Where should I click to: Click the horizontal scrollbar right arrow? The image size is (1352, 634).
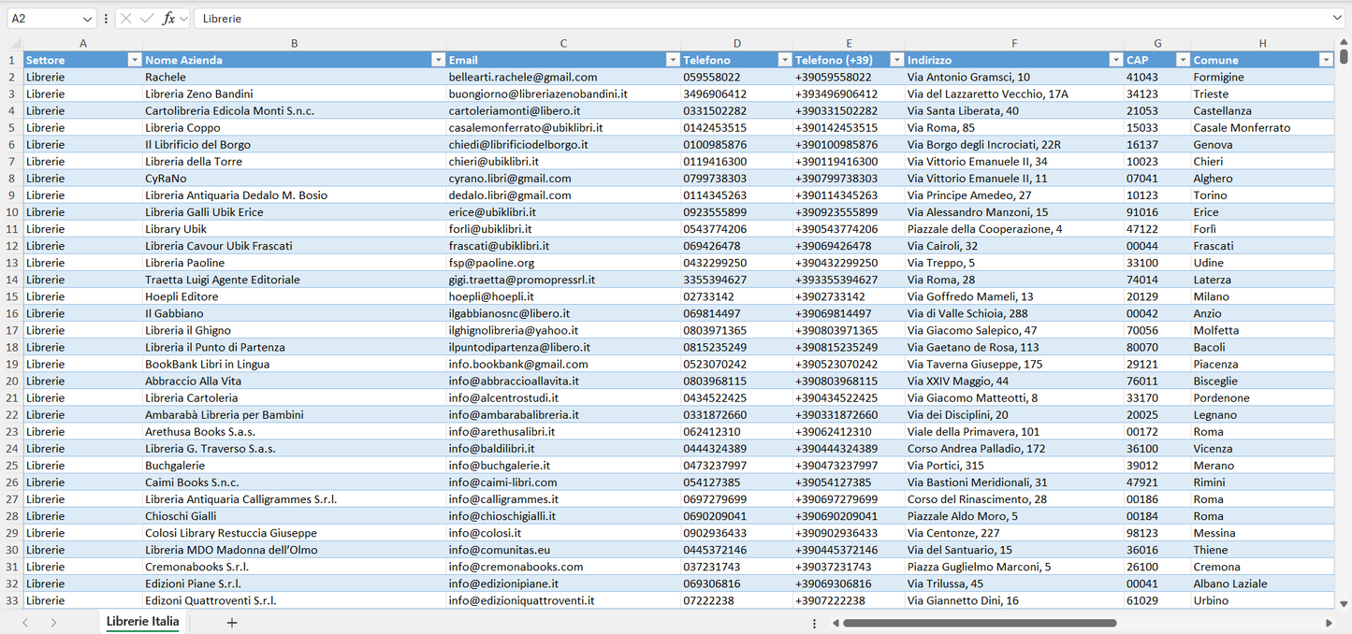click(1329, 623)
